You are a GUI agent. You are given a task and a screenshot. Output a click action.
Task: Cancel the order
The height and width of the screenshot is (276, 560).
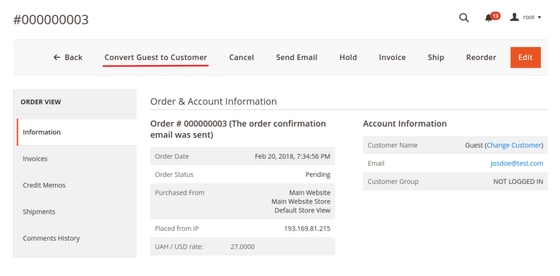[x=242, y=57]
